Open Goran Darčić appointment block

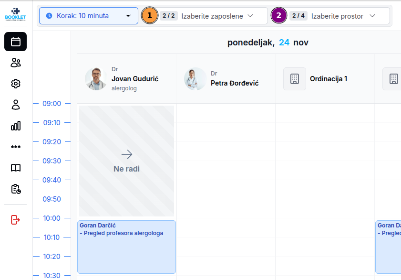pyautogui.click(x=126, y=247)
